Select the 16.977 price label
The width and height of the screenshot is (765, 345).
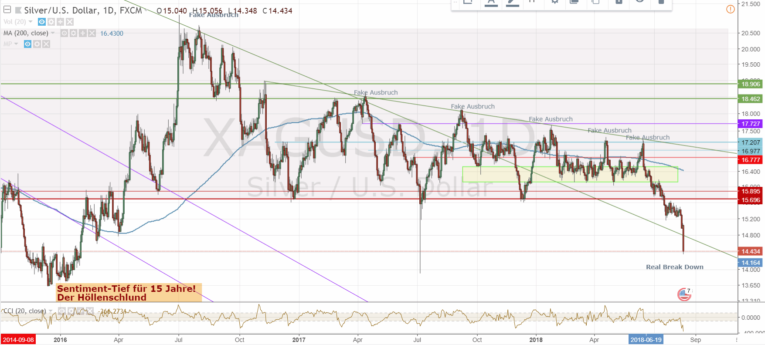tap(750, 151)
